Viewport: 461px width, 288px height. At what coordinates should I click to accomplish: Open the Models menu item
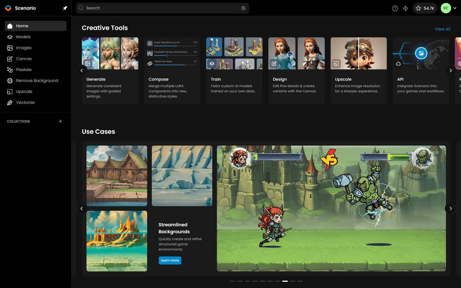tap(23, 37)
